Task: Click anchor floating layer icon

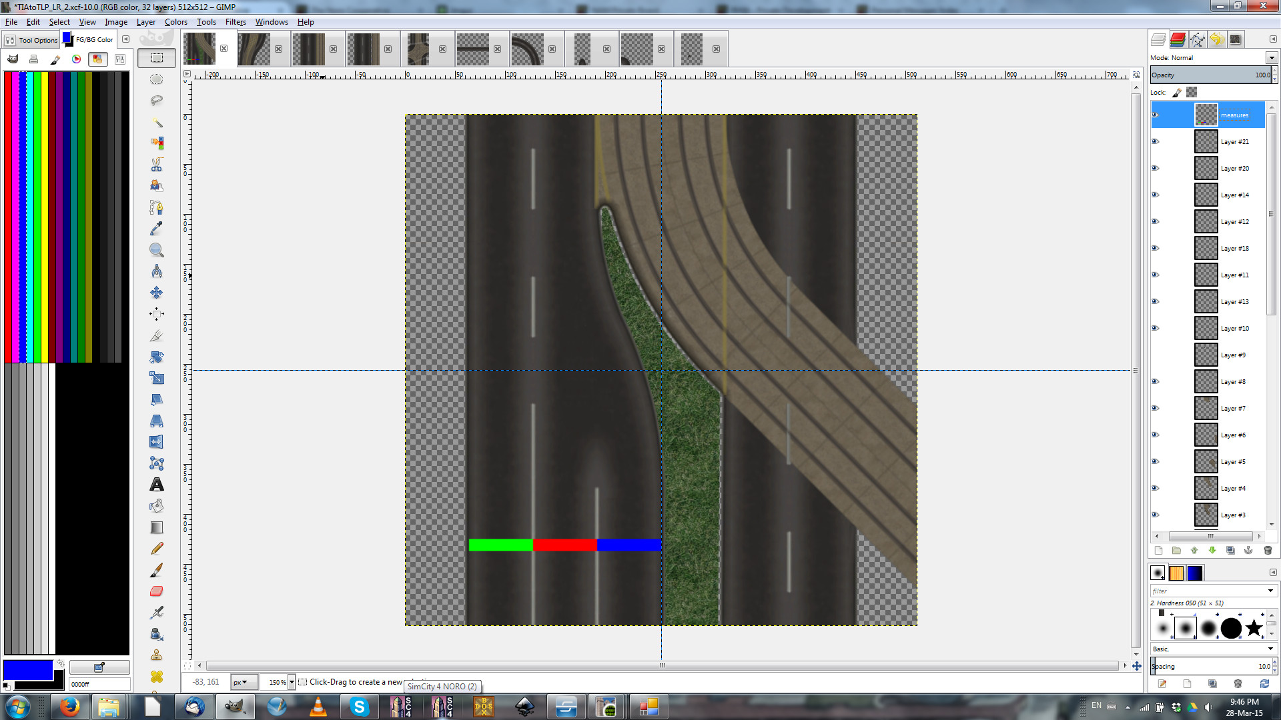Action: coord(1248,551)
